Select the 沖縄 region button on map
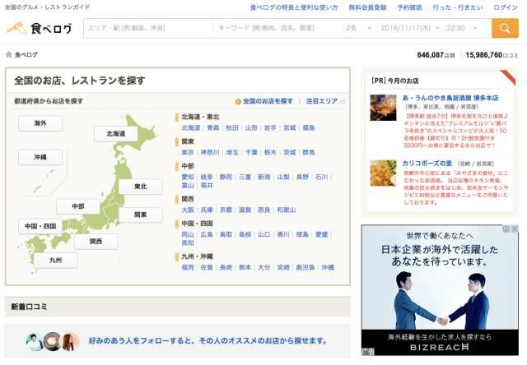The image size is (527, 365). pyautogui.click(x=40, y=157)
